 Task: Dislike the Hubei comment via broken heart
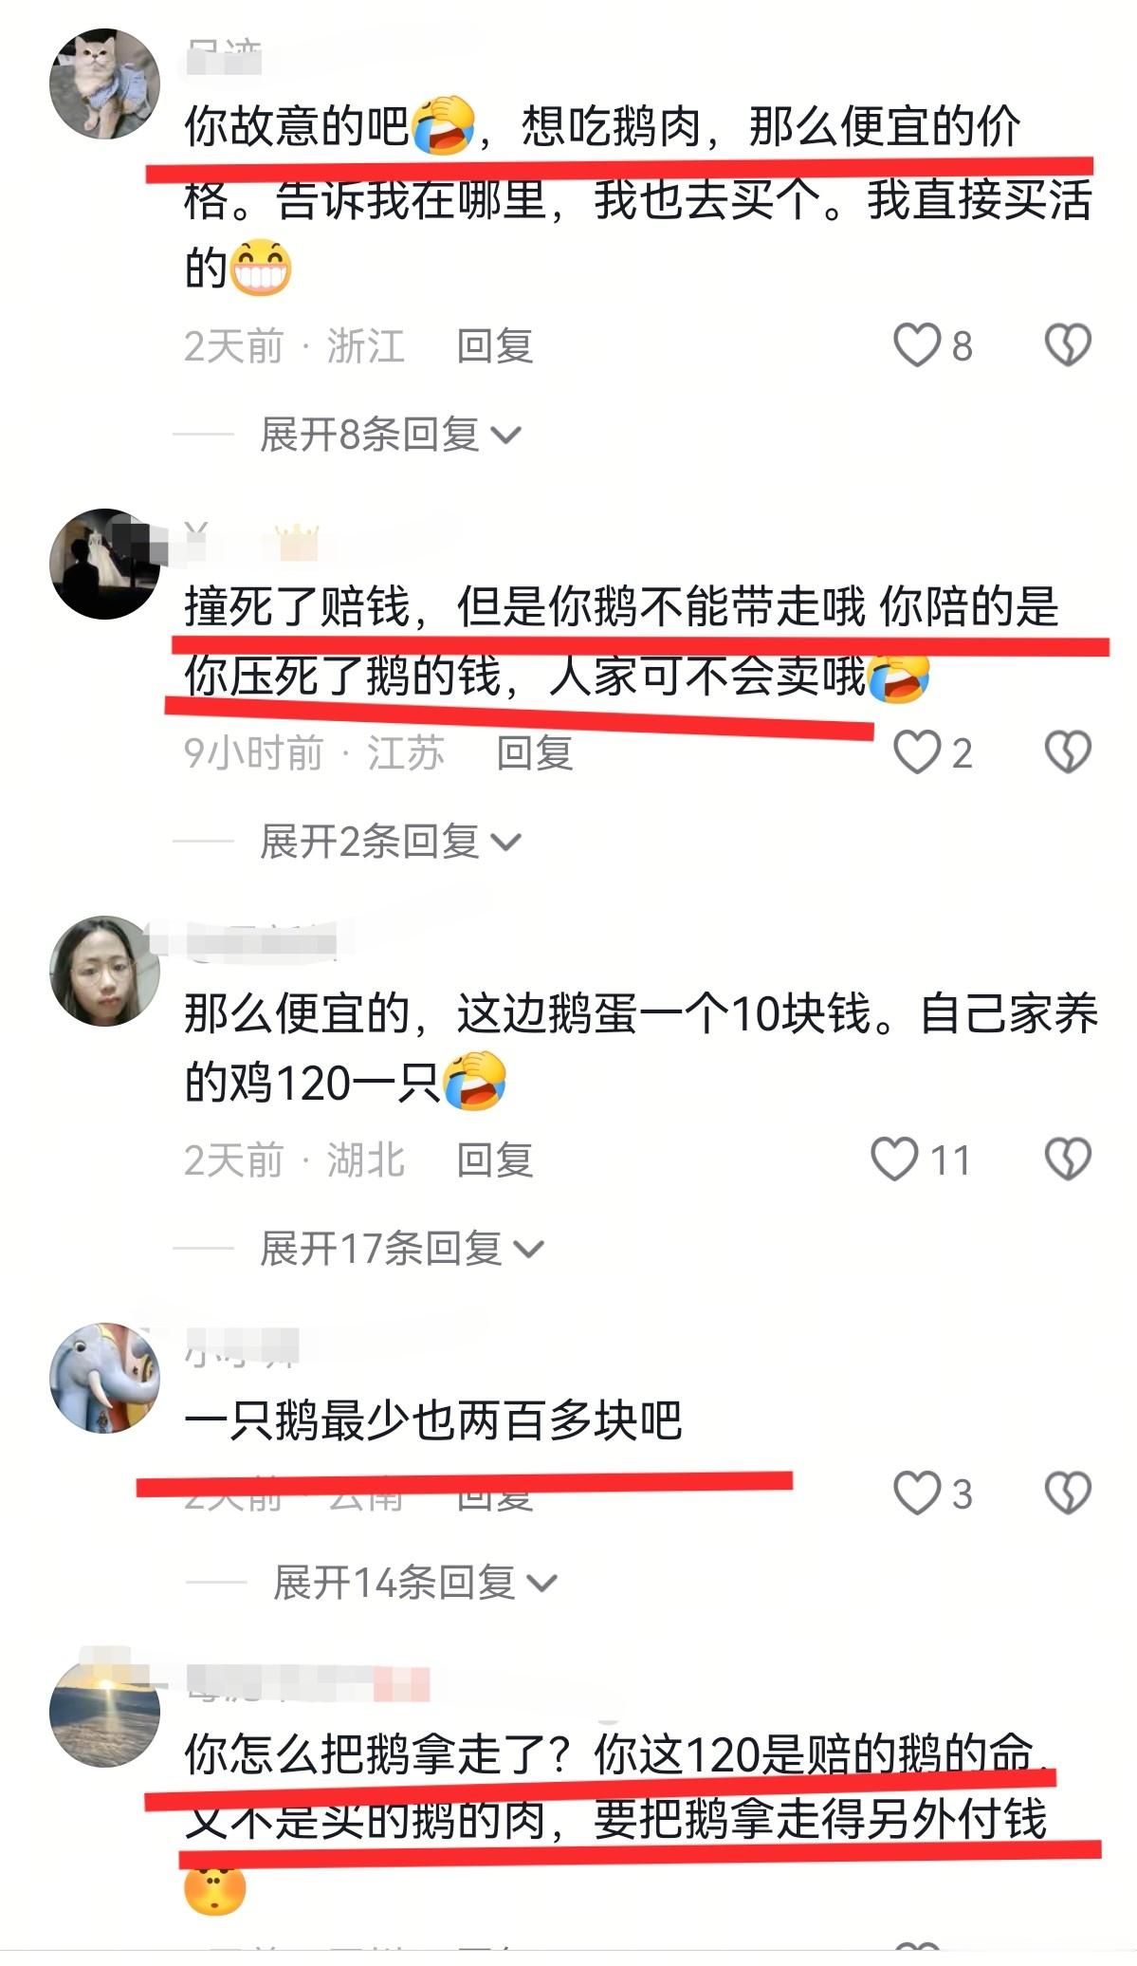1068,1159
